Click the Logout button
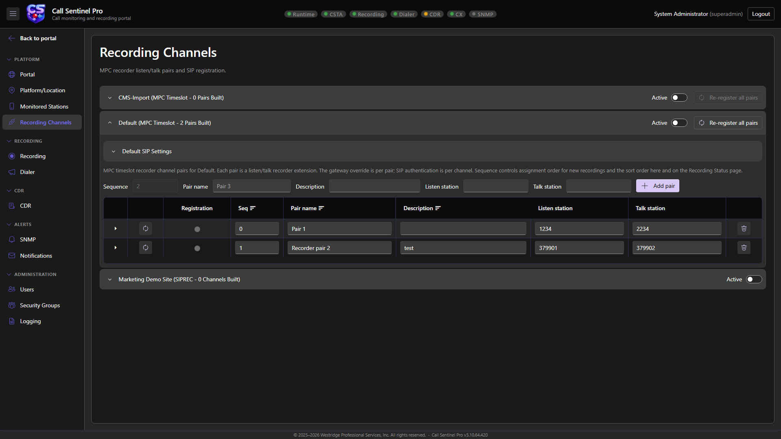Screen dimensions: 781x439 point(761,14)
